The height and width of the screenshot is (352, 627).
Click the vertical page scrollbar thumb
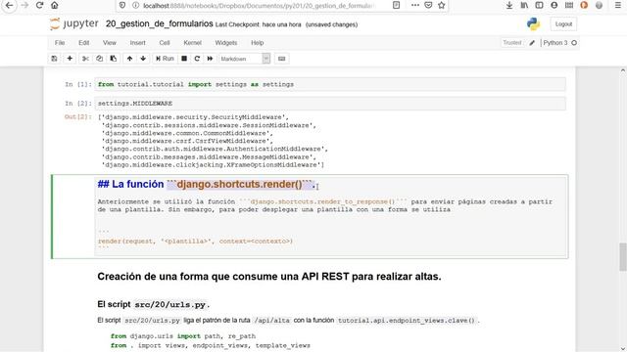[x=623, y=256]
